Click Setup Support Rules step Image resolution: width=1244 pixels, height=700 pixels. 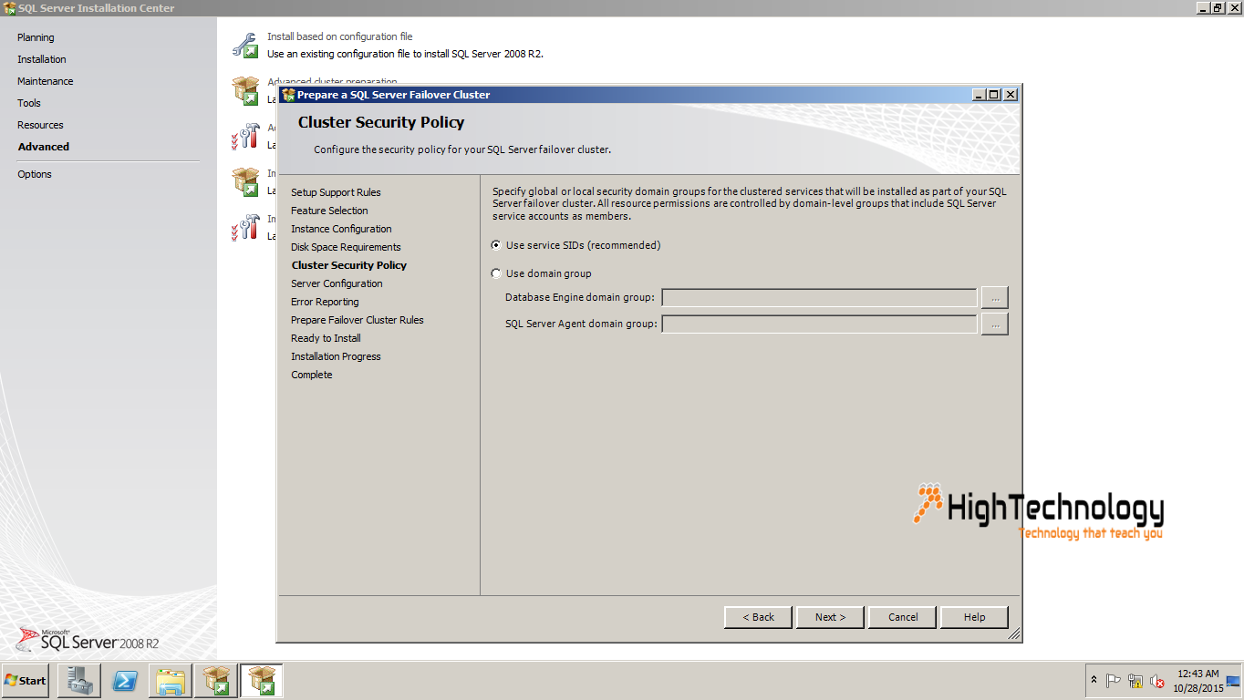[x=336, y=192]
